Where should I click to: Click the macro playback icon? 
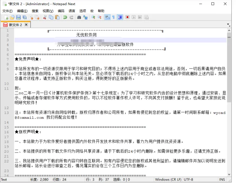pos(134,17)
